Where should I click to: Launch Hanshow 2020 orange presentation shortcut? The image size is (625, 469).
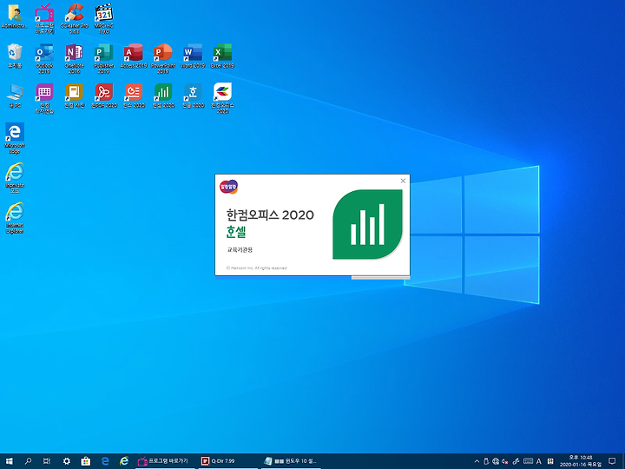[134, 96]
